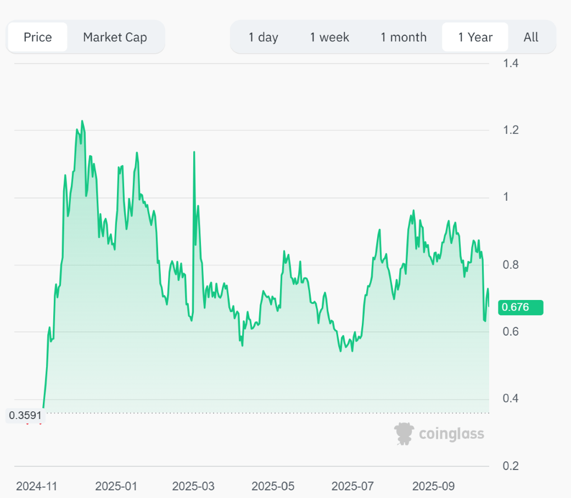This screenshot has width=571, height=498.
Task: Switch to the Price tab
Action: (x=38, y=37)
